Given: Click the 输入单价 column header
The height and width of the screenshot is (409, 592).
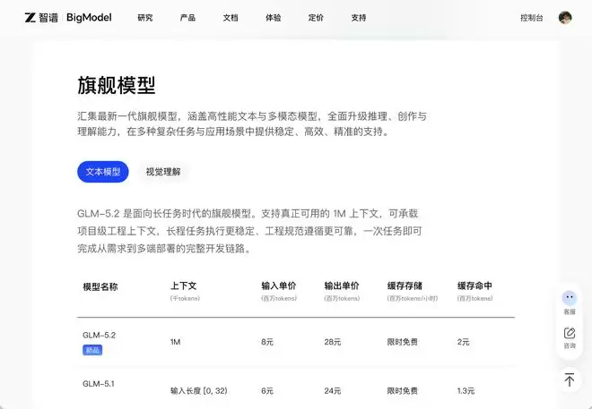Looking at the screenshot, I should click(279, 285).
